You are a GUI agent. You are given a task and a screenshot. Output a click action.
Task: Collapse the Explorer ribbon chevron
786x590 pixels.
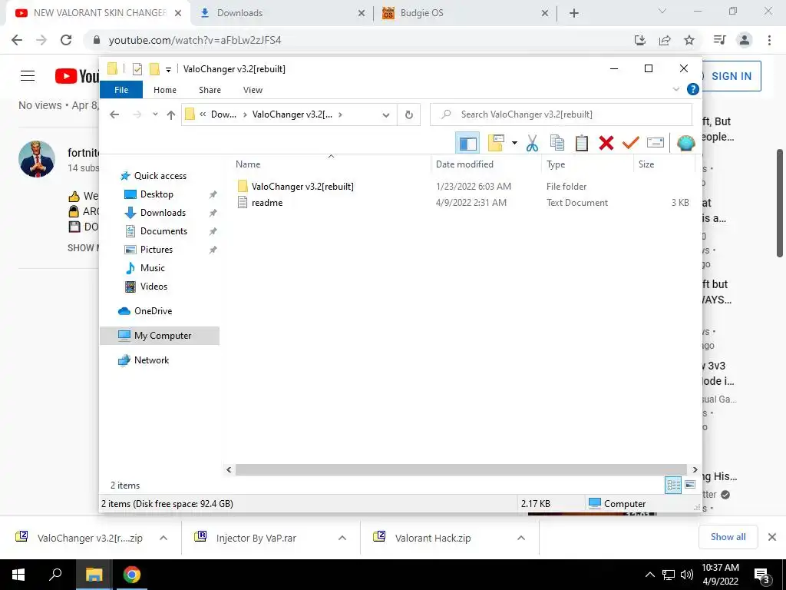pyautogui.click(x=675, y=89)
